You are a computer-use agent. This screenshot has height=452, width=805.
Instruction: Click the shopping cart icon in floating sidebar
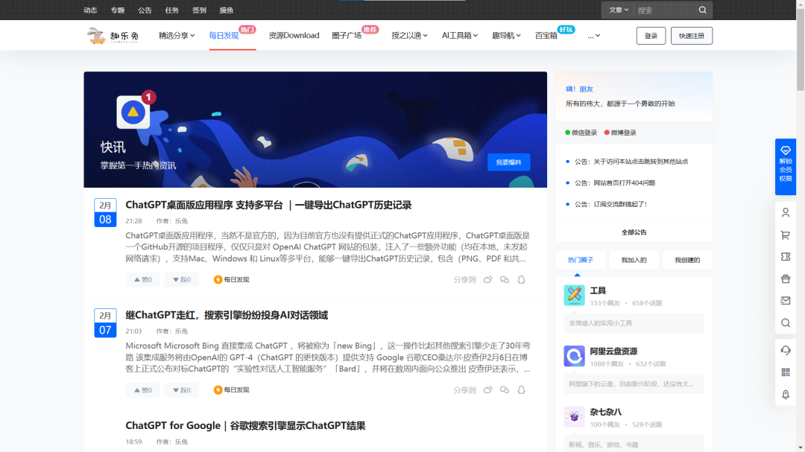[x=786, y=235]
